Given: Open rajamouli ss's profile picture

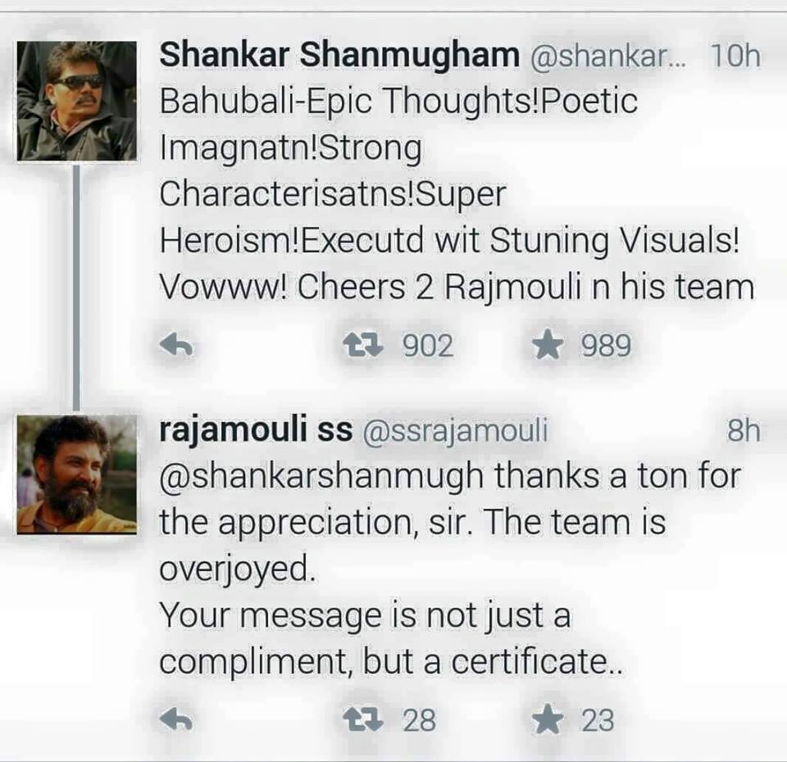Looking at the screenshot, I should pos(76,474).
